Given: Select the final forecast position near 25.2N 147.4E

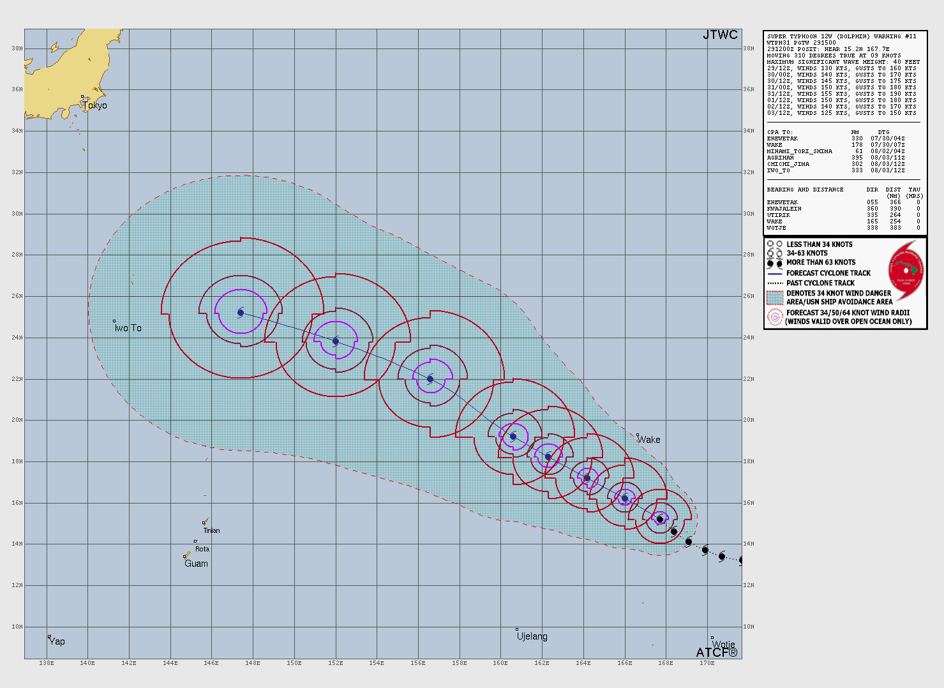Looking at the screenshot, I should coord(241,313).
